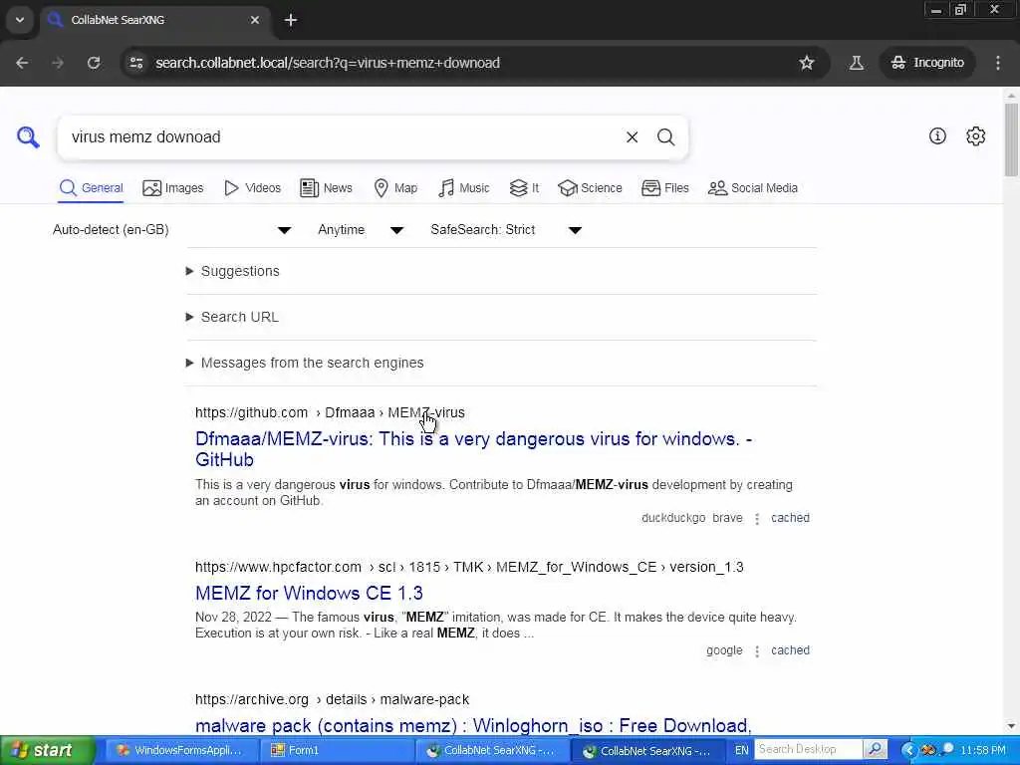Image resolution: width=1020 pixels, height=765 pixels.
Task: Click desktop search magnifier button
Action: pos(875,749)
